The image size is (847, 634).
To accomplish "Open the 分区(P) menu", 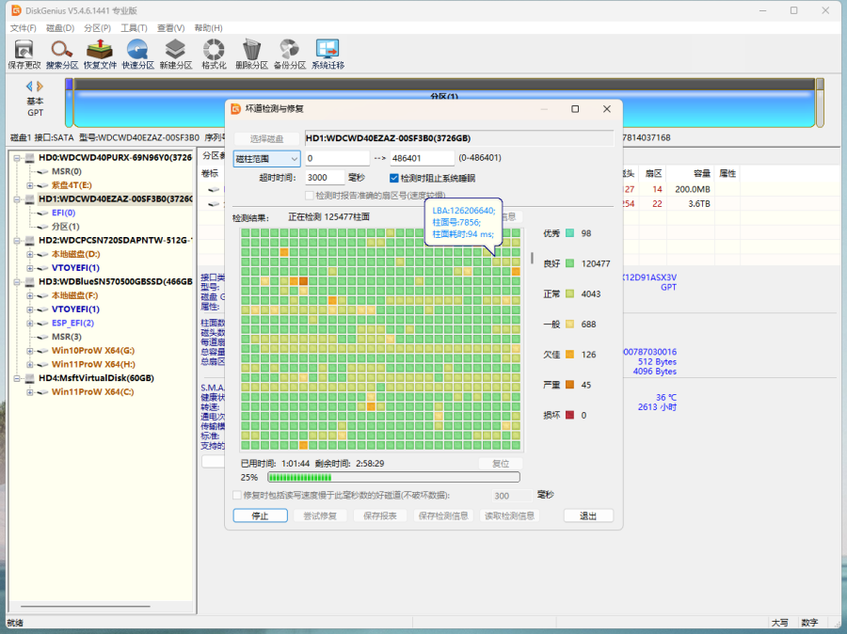I will [x=97, y=28].
